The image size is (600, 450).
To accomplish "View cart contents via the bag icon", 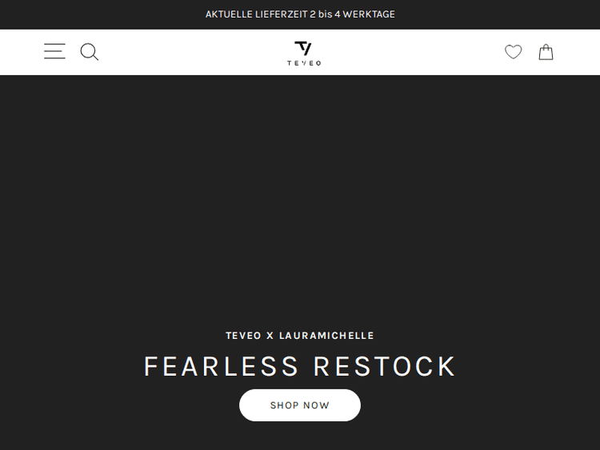I will coord(546,52).
